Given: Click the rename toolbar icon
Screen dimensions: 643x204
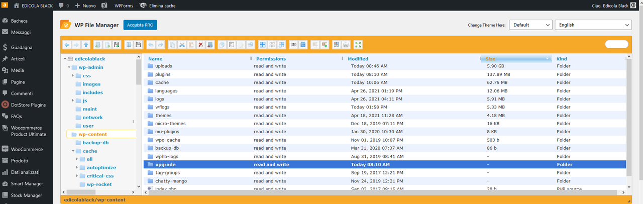Looking at the screenshot, I should coord(232,44).
